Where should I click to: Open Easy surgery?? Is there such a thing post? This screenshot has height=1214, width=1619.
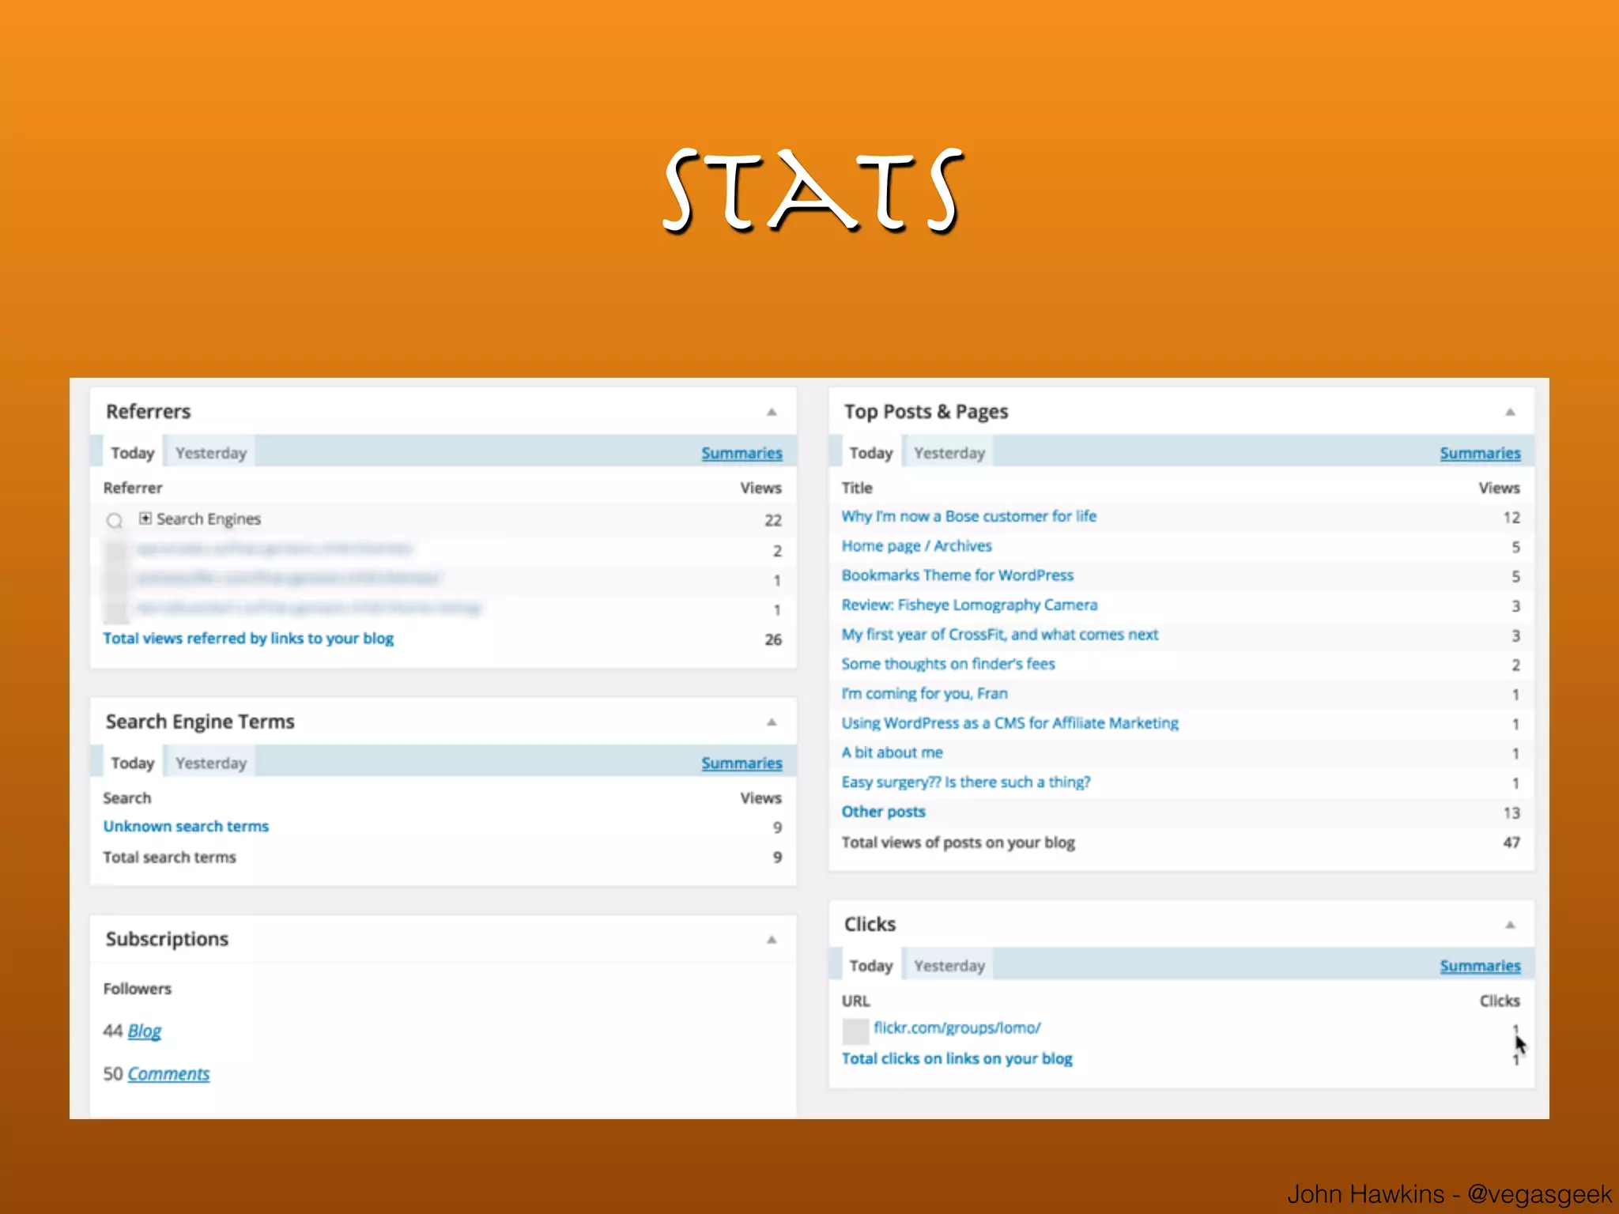tap(965, 782)
